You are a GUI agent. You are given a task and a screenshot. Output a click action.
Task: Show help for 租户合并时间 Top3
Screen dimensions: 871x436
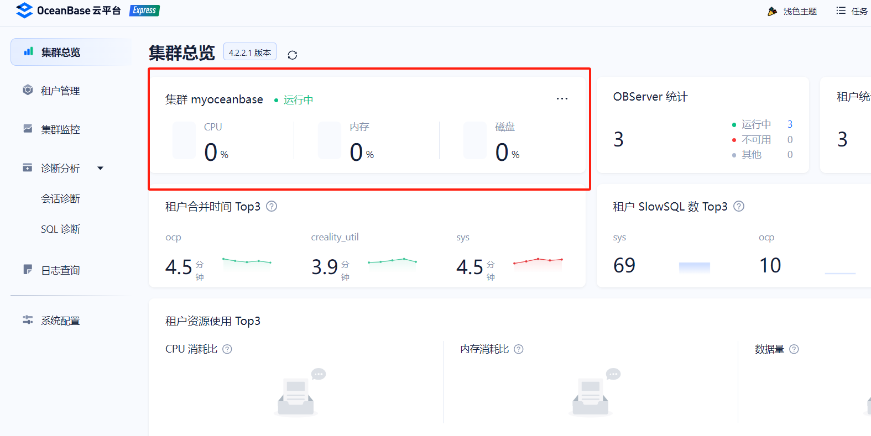click(x=272, y=206)
